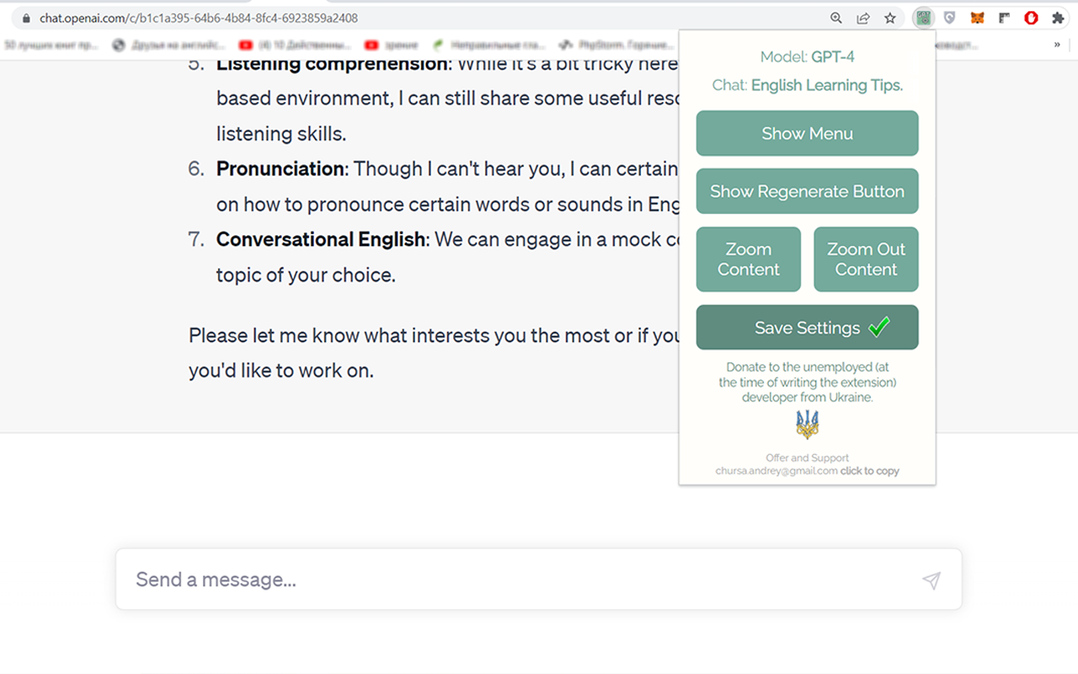Click the magnifier zoom icon in address bar
Image resolution: width=1078 pixels, height=674 pixels.
click(x=836, y=18)
